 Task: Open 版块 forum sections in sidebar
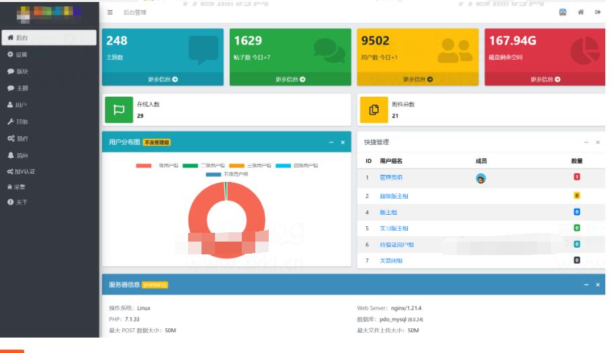click(x=49, y=71)
